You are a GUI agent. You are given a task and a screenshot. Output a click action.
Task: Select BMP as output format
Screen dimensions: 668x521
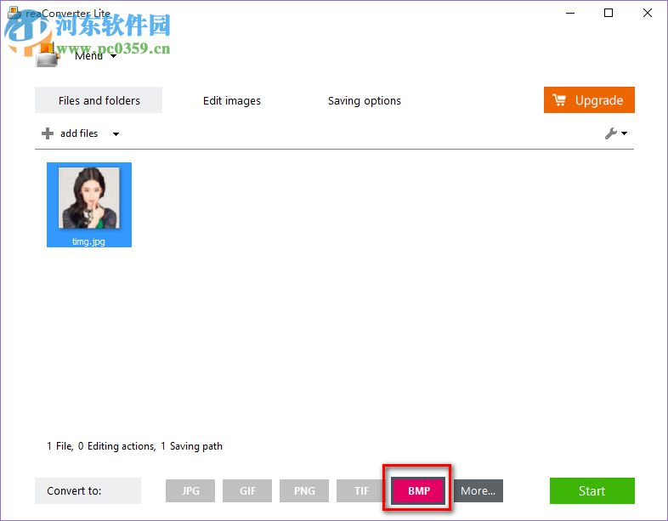pos(418,490)
